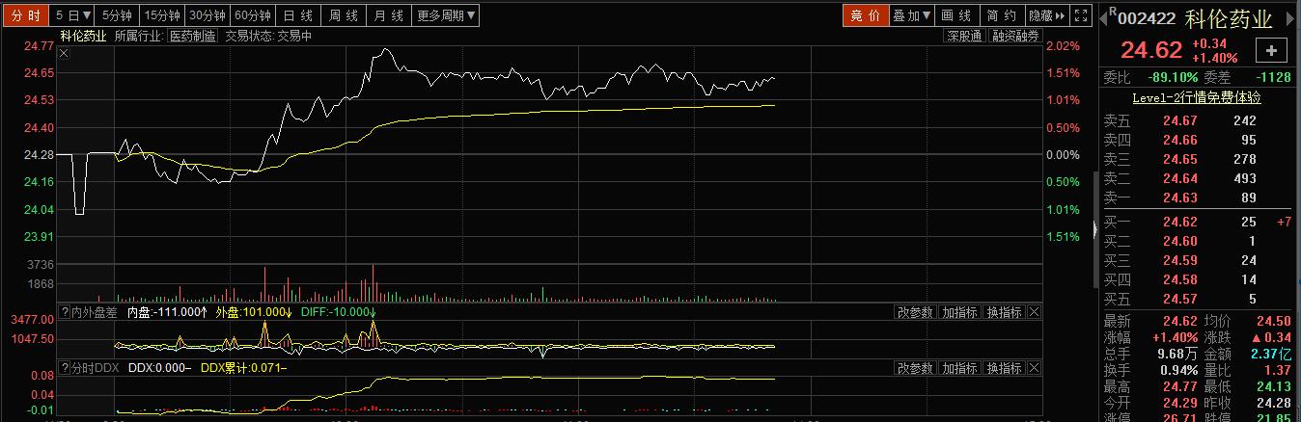The image size is (1301, 422).
Task: Select the 买五 price 24.57
Action: click(1180, 299)
